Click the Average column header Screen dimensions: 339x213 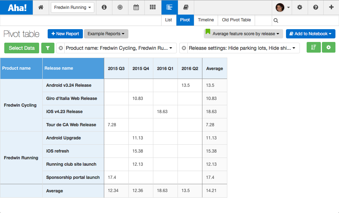(x=215, y=69)
